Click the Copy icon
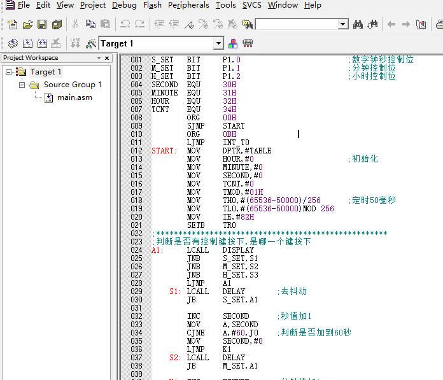The height and width of the screenshot is (380, 443). [x=90, y=24]
